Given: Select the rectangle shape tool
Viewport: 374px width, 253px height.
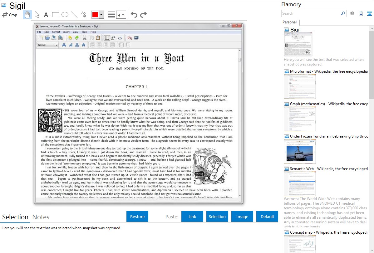Looking at the screenshot, I should pos(55,15).
